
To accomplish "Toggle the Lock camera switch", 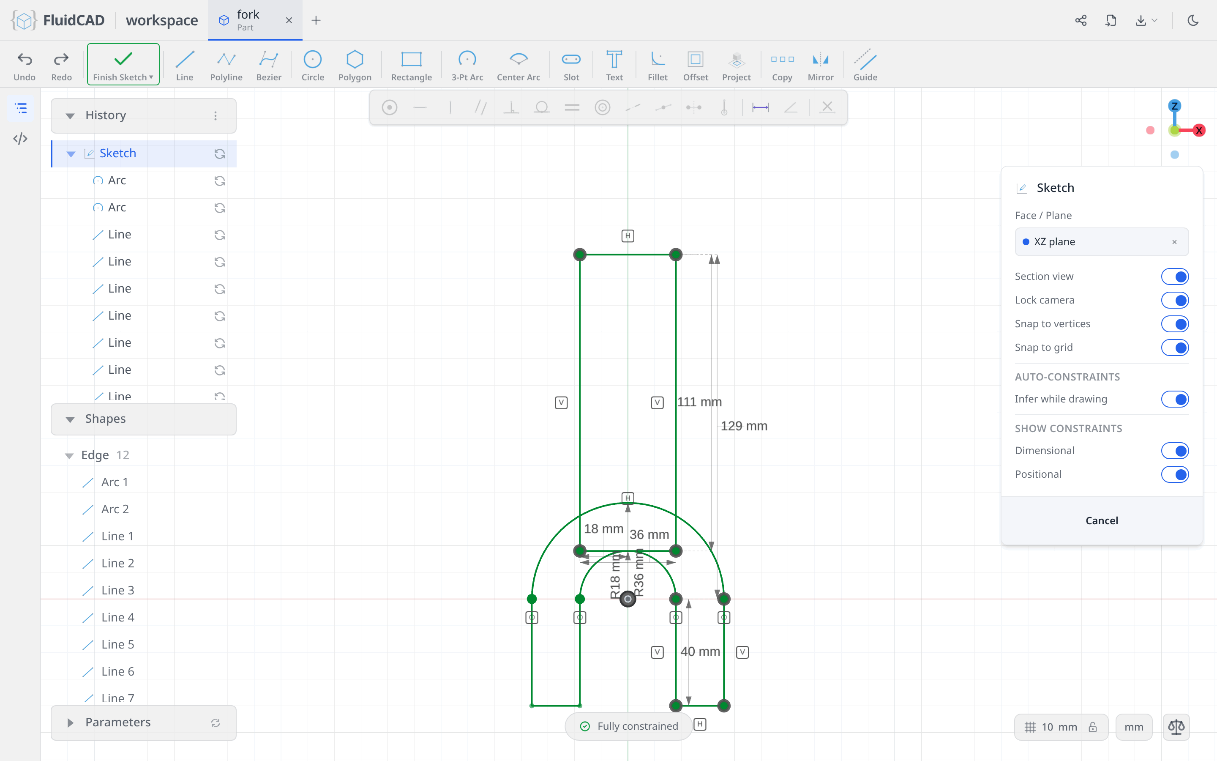I will click(x=1175, y=300).
